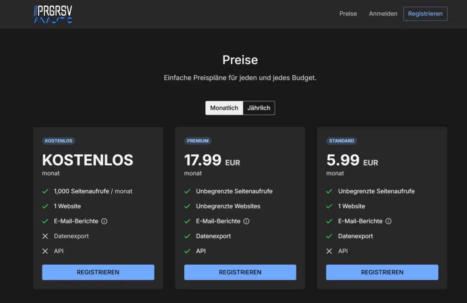Select Monatlich billing option
This screenshot has width=467, height=303.
224,108
